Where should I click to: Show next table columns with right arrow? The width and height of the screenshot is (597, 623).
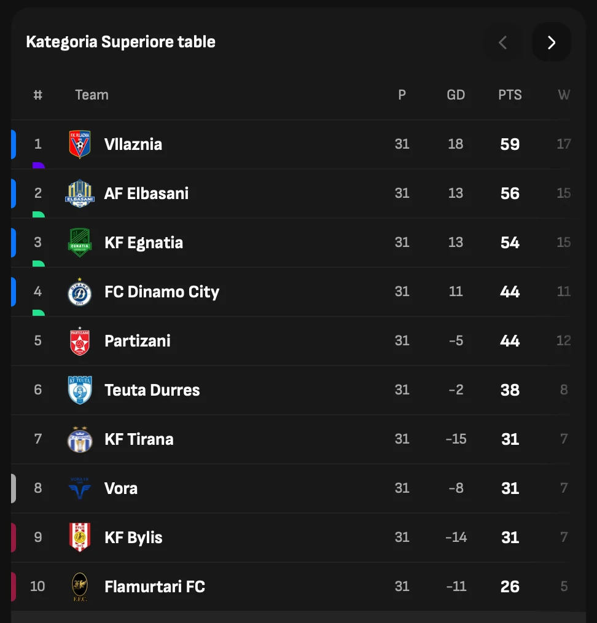click(551, 42)
